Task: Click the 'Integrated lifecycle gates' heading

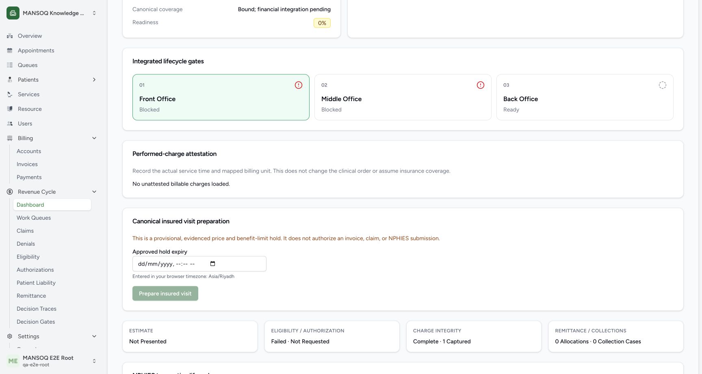Action: [x=168, y=61]
